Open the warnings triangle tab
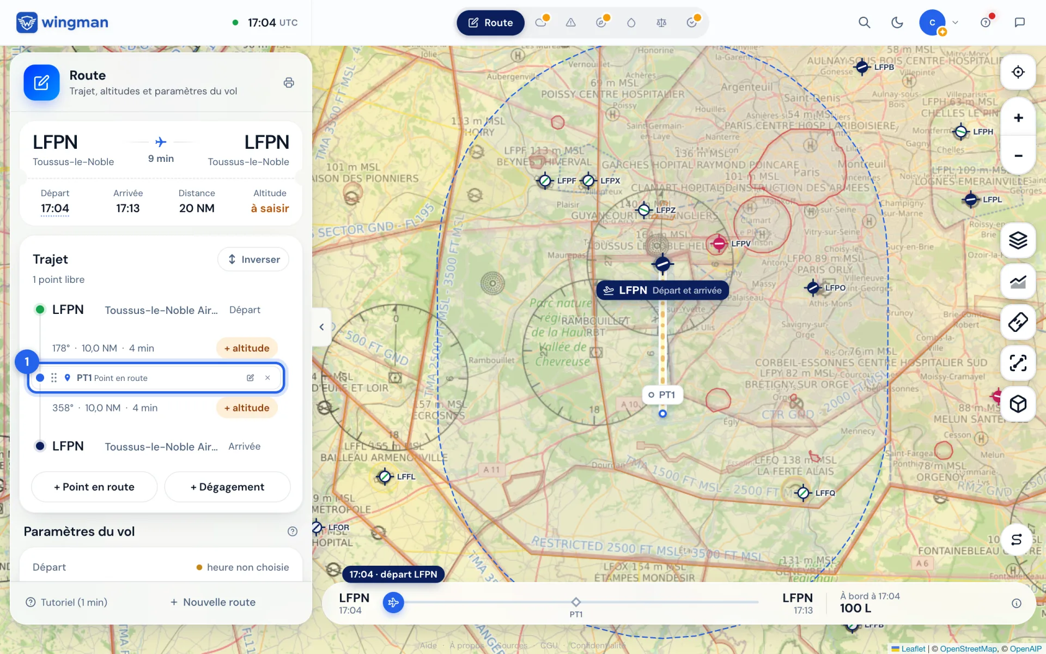Screen dimensions: 1046x654 click(570, 22)
